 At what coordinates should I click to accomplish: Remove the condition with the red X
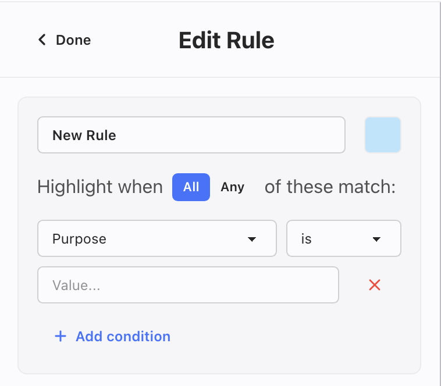point(375,285)
